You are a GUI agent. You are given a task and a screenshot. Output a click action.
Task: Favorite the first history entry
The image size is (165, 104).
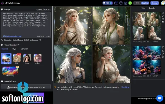point(163,19)
